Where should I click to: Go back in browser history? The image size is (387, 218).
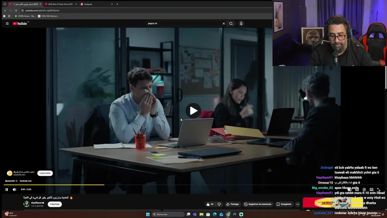(x=5, y=10)
